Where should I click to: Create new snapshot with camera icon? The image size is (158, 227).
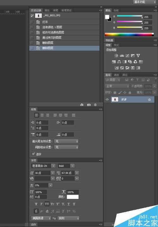coord(89,105)
